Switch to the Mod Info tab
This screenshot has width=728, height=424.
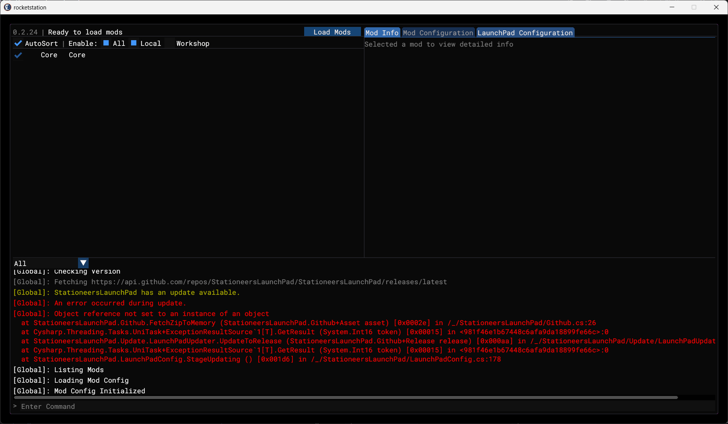(x=382, y=33)
